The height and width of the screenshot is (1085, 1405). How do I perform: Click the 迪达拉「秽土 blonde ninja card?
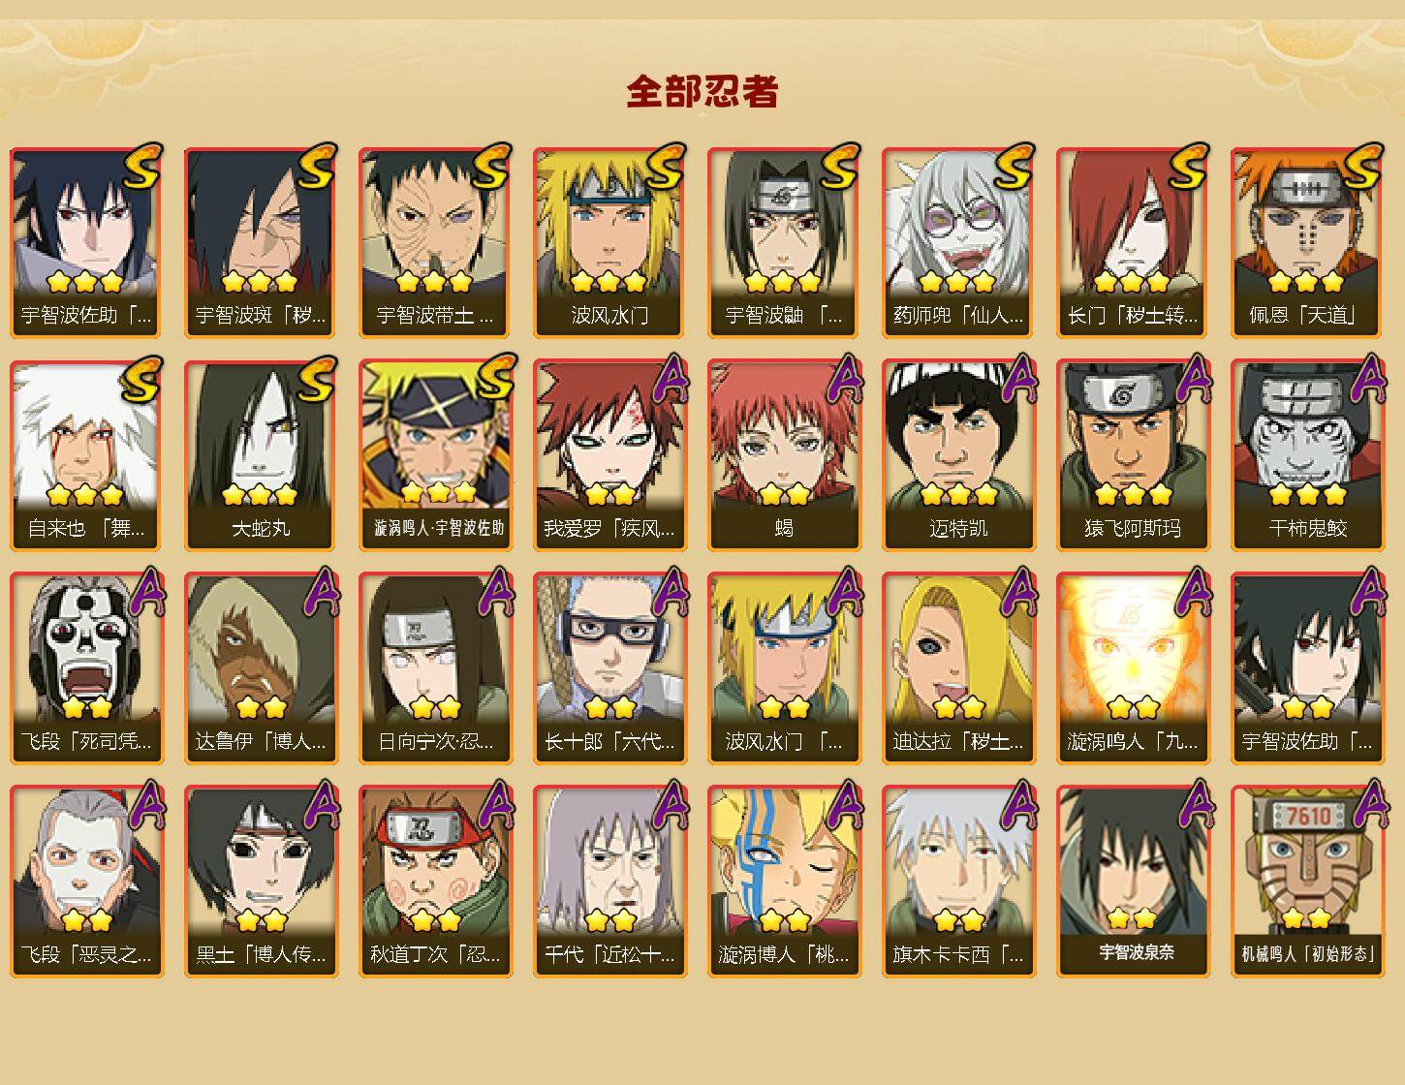[x=958, y=668]
